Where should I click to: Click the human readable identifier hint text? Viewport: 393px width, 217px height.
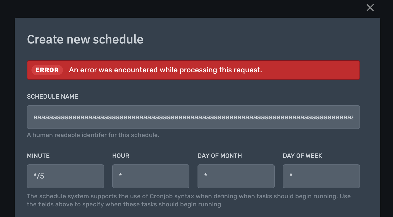93,135
